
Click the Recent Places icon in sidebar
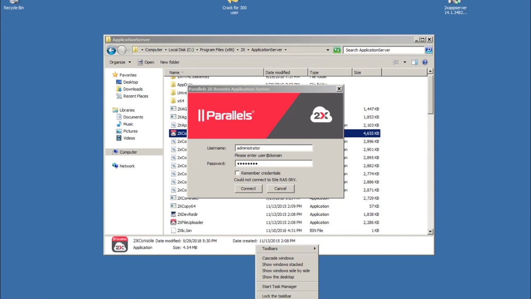(119, 96)
